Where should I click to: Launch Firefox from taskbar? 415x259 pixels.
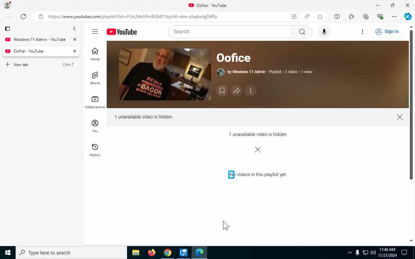click(151, 253)
